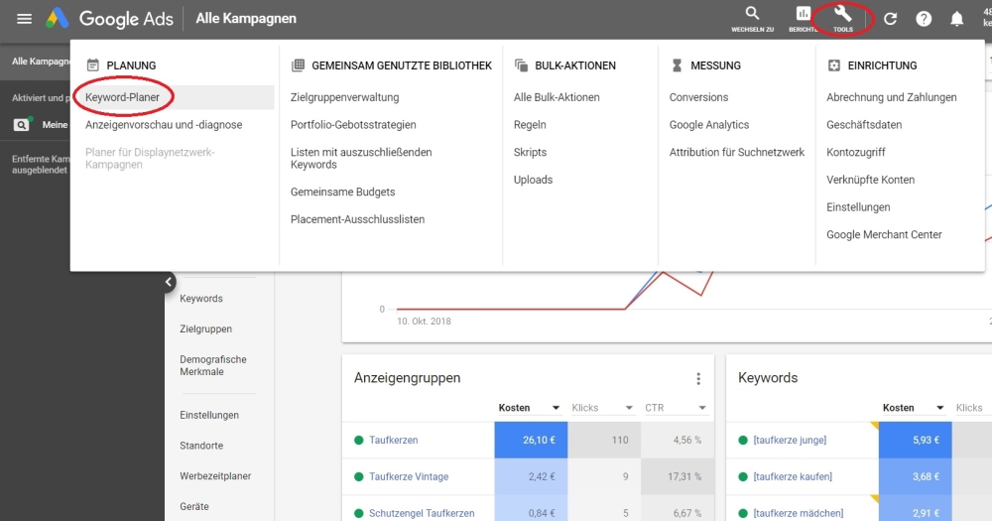
Task: Open the help question mark icon
Action: pyautogui.click(x=924, y=19)
